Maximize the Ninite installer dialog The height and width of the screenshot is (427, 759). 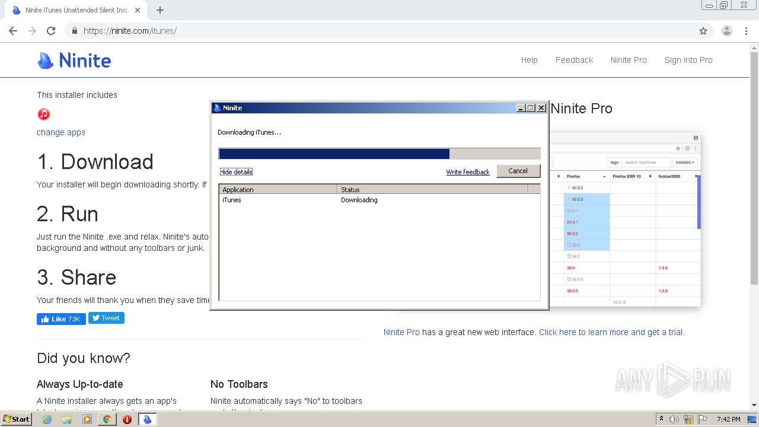(x=531, y=108)
